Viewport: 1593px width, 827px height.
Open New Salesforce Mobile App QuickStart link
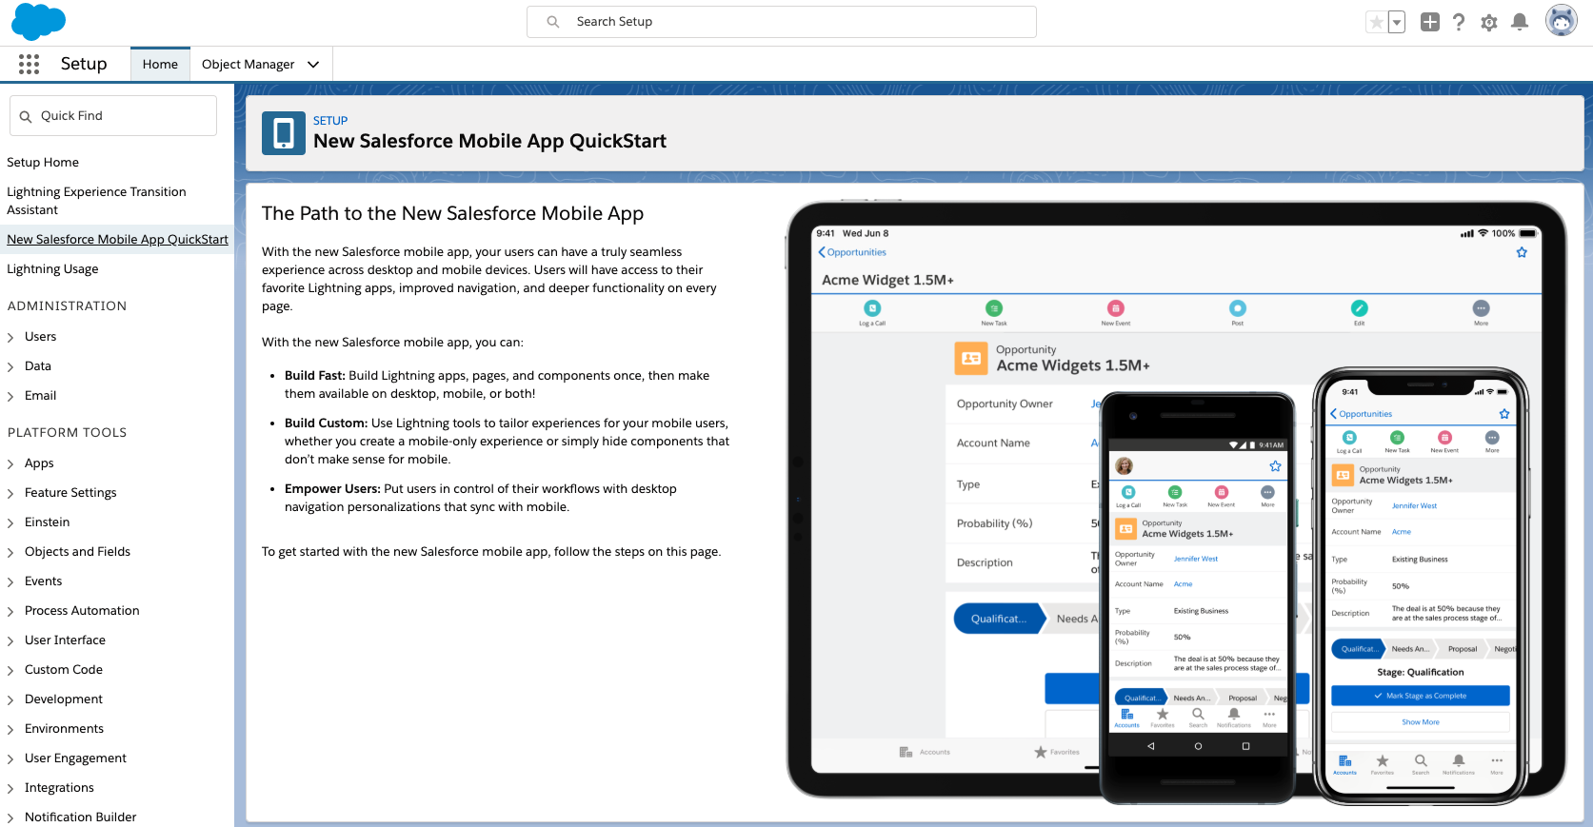point(117,240)
